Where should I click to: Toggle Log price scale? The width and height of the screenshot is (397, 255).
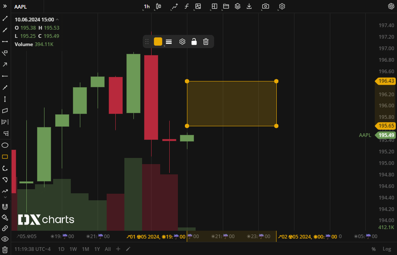coord(387,249)
